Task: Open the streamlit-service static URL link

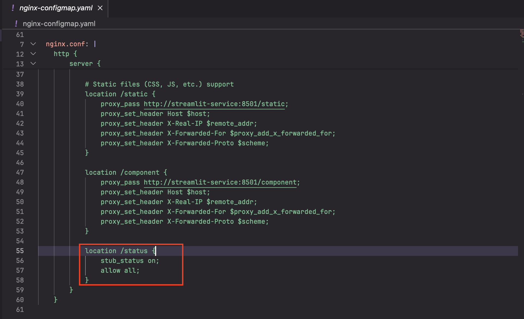Action: coord(214,104)
